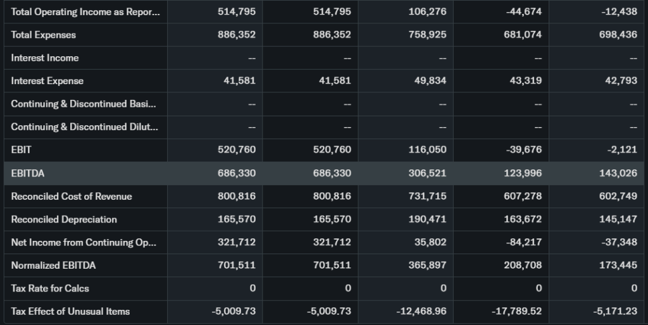Click the 306,521 EBITDA value
This screenshot has height=325, width=648.
pyautogui.click(x=428, y=173)
